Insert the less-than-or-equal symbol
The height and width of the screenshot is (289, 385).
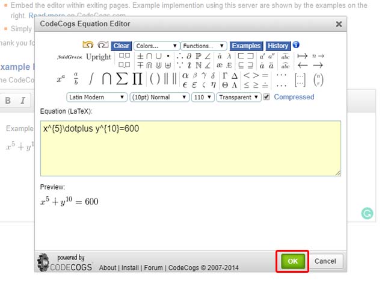[x=247, y=85]
